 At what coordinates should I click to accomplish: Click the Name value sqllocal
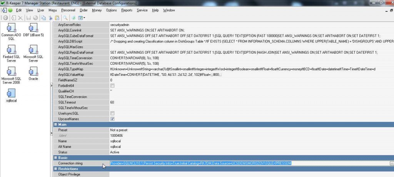coord(115,141)
